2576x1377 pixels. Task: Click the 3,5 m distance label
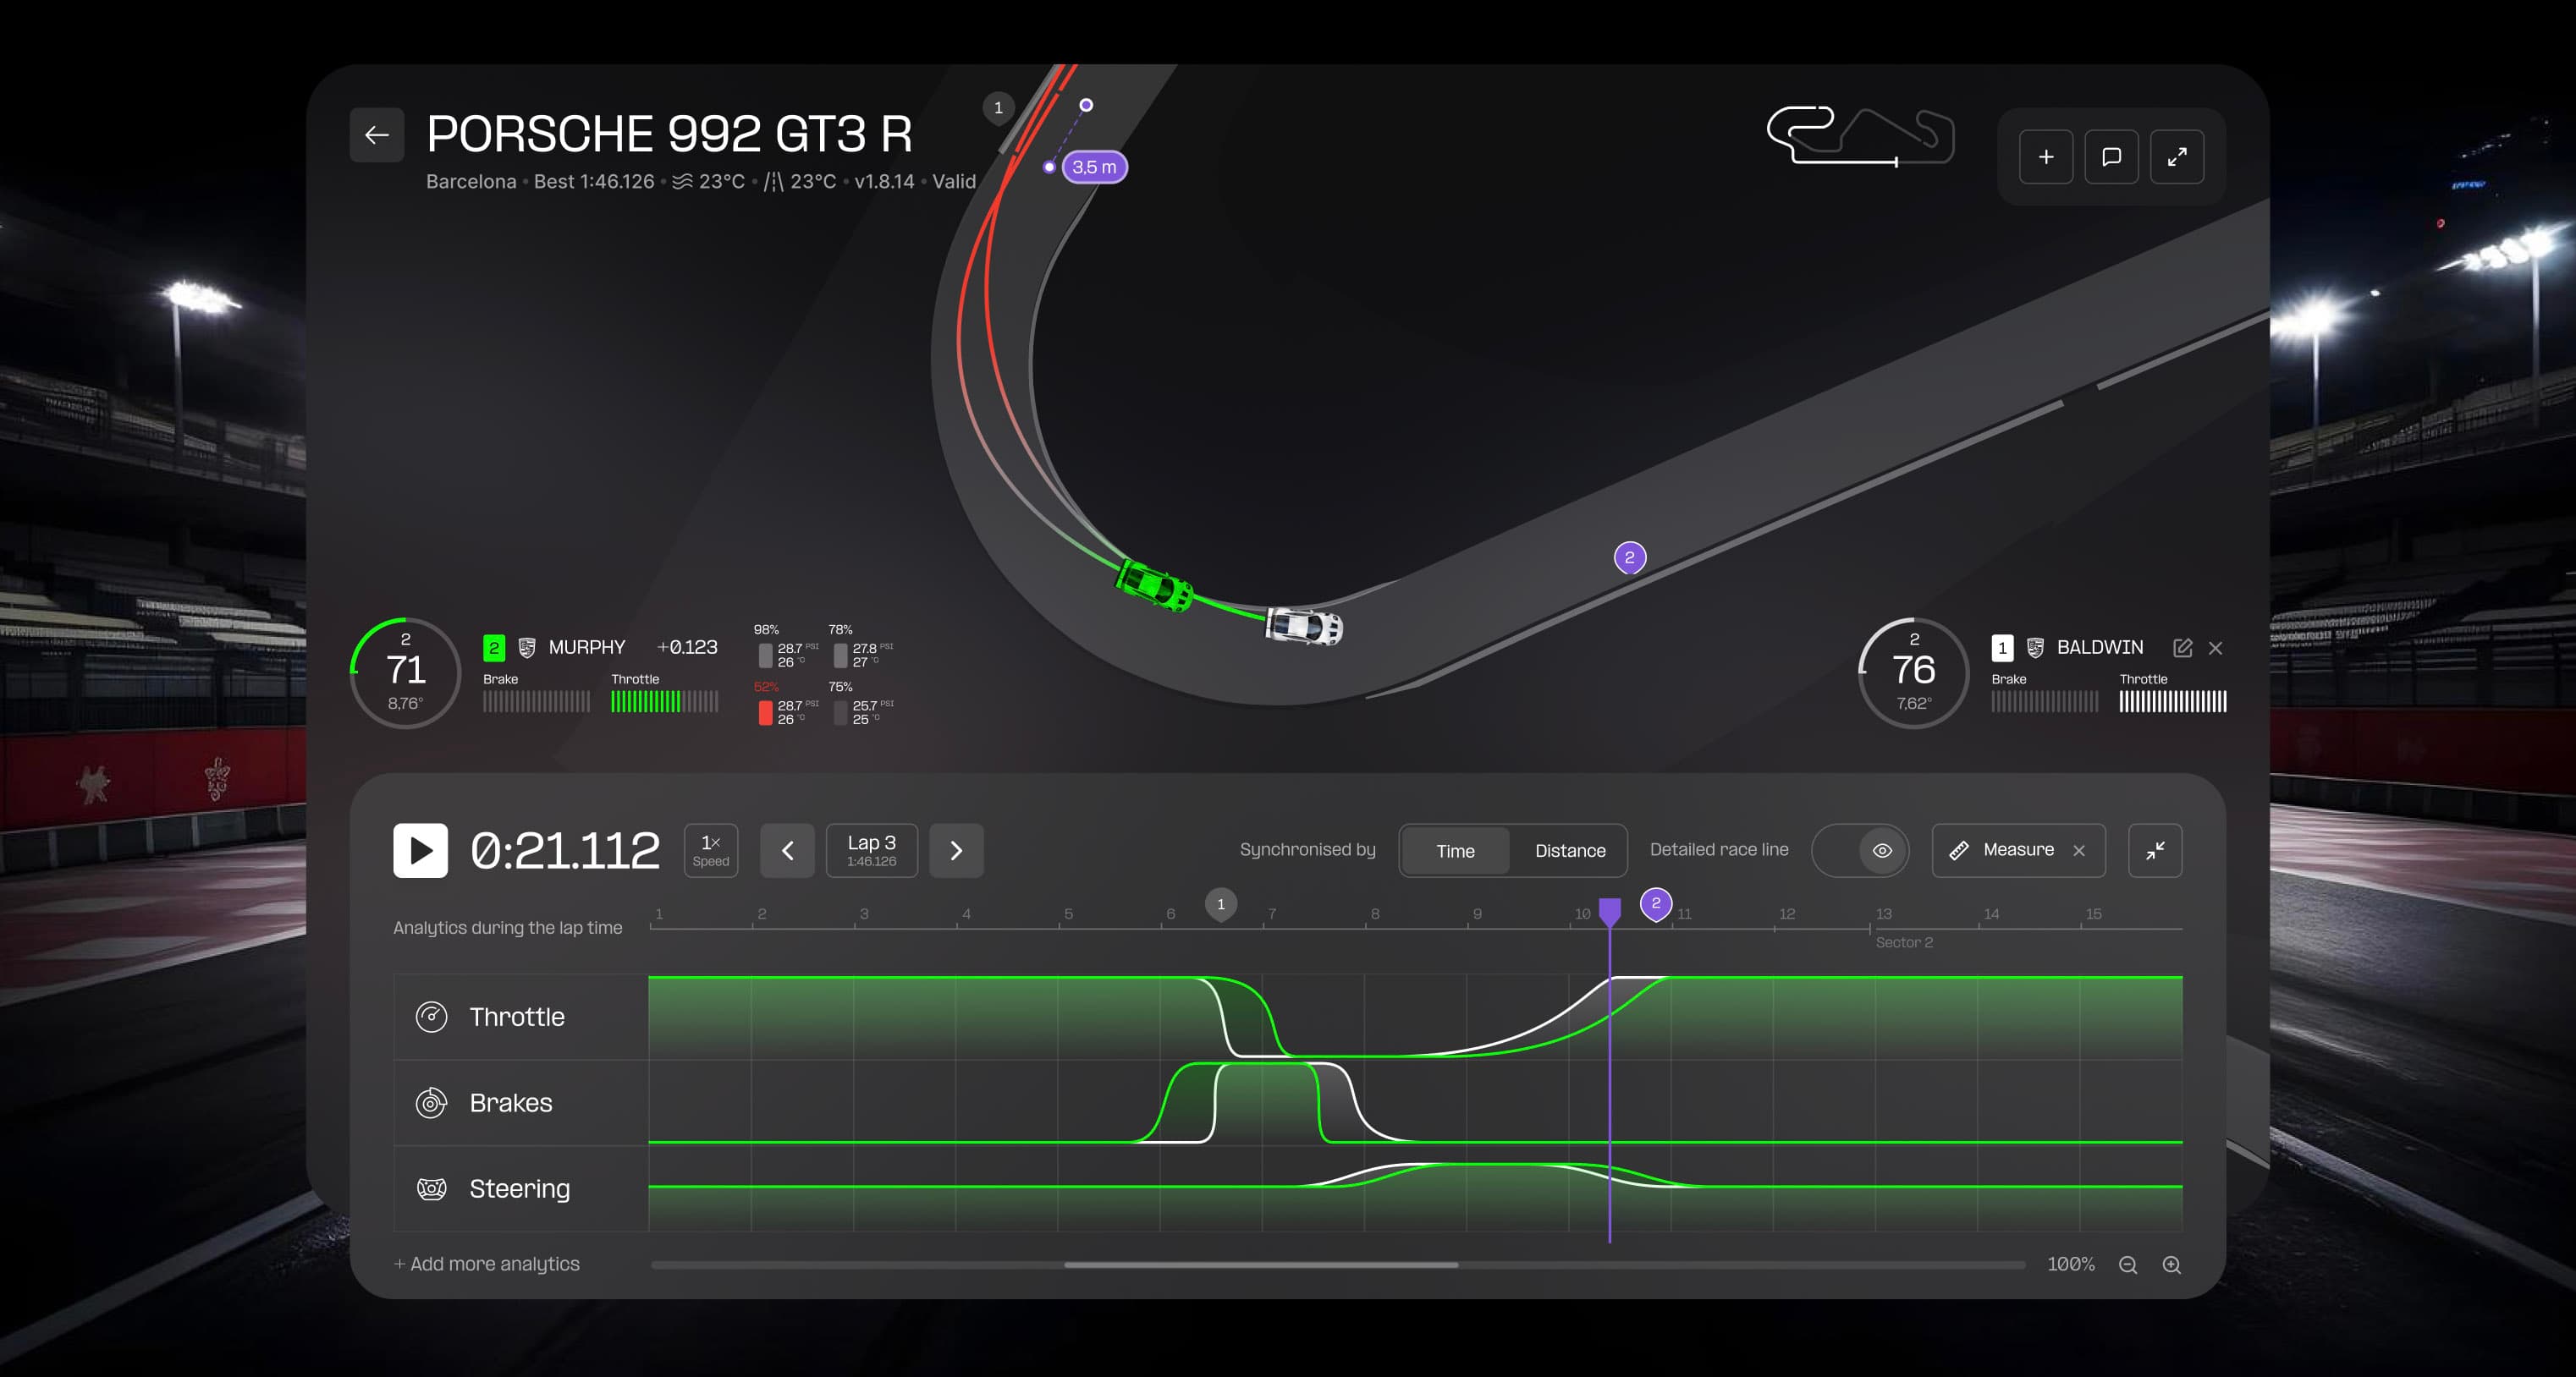[1094, 167]
